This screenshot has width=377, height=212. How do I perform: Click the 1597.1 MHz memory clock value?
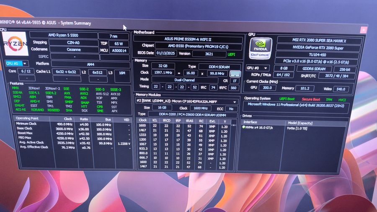[x=163, y=72]
